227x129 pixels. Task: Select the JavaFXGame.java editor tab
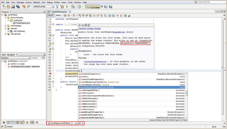[x=59, y=12]
